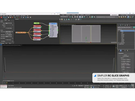Click the Clipping area input on the Linear 1S node

tap(49, 27)
